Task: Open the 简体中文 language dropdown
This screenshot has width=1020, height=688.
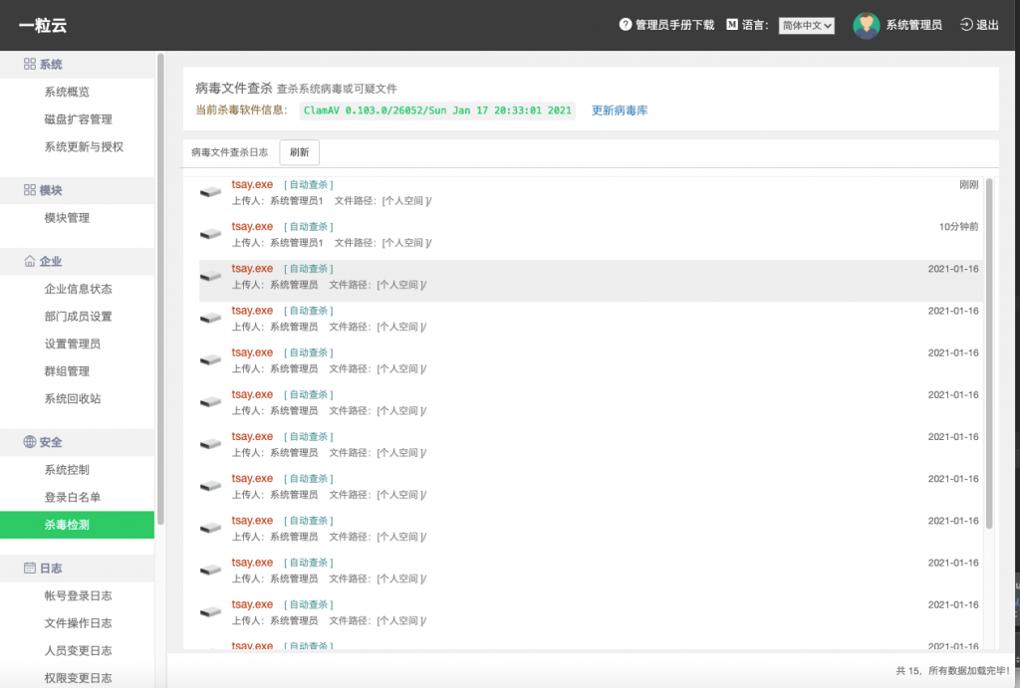Action: click(807, 25)
